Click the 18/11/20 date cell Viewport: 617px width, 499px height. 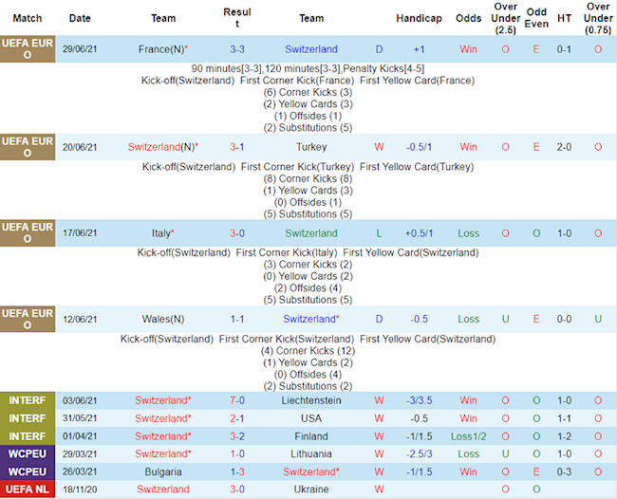click(x=80, y=490)
